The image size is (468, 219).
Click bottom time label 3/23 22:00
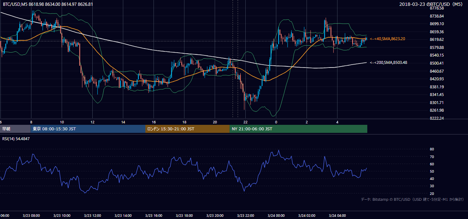245,215
